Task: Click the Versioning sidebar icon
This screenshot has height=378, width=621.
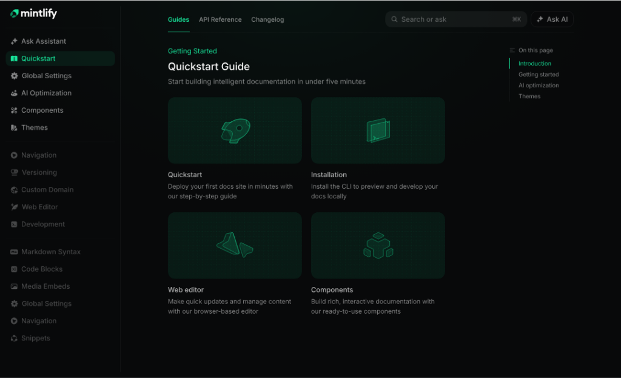Action: click(x=13, y=172)
